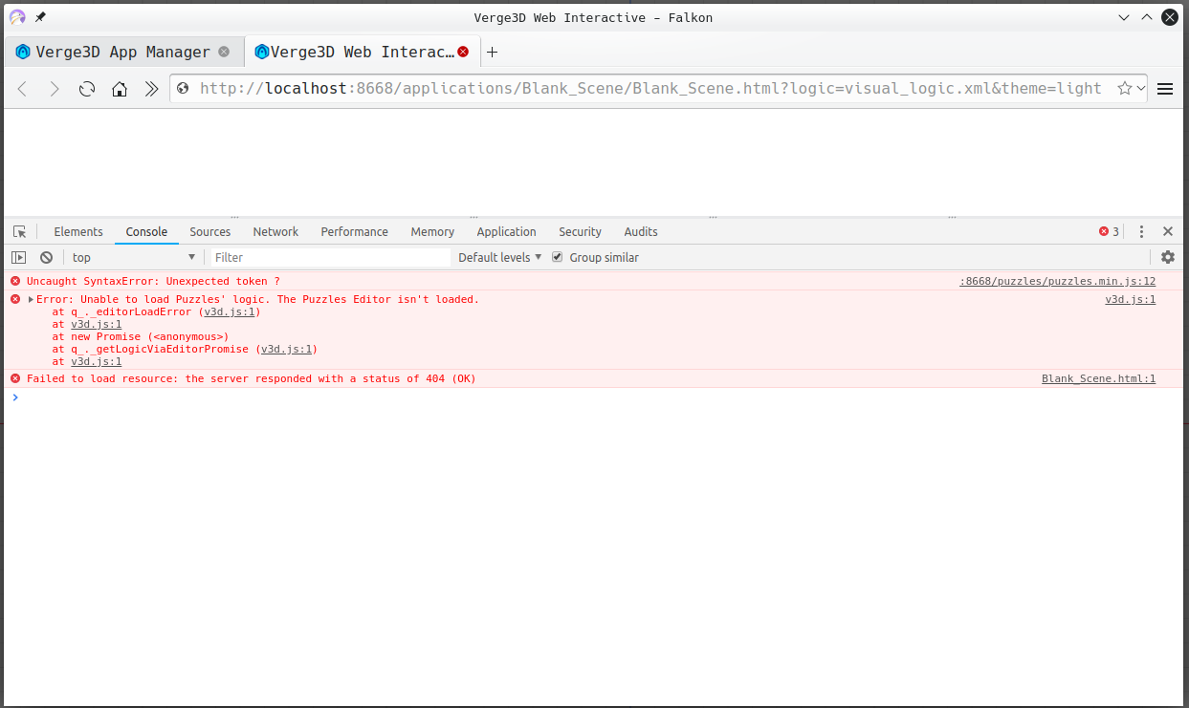Select the Console tab

[146, 231]
